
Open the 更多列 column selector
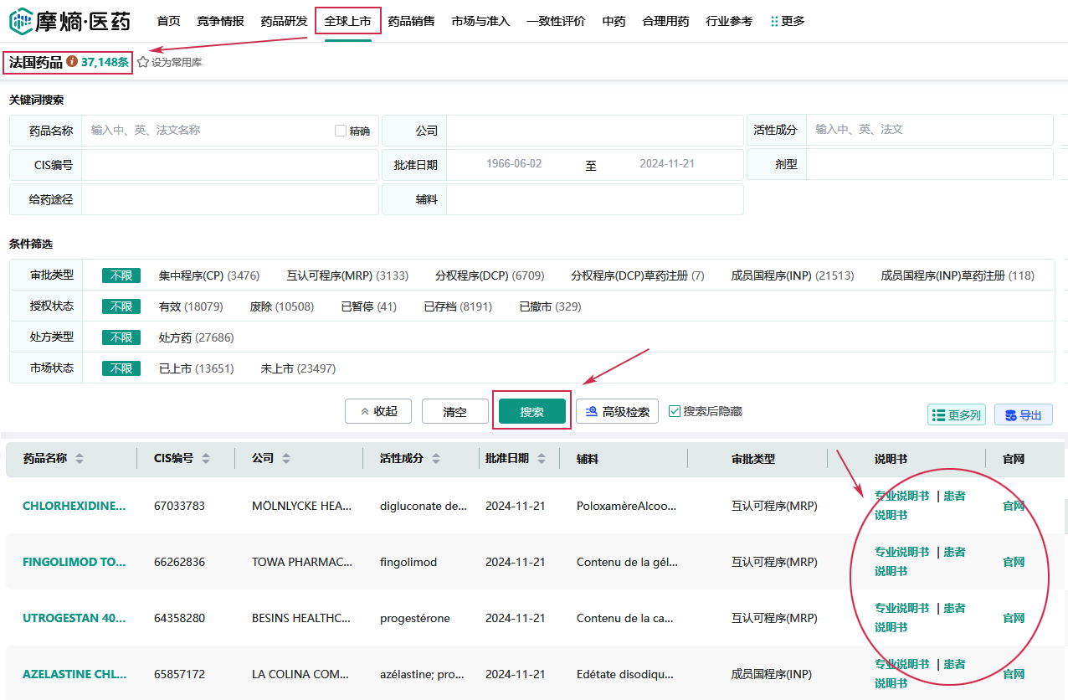[x=955, y=414]
